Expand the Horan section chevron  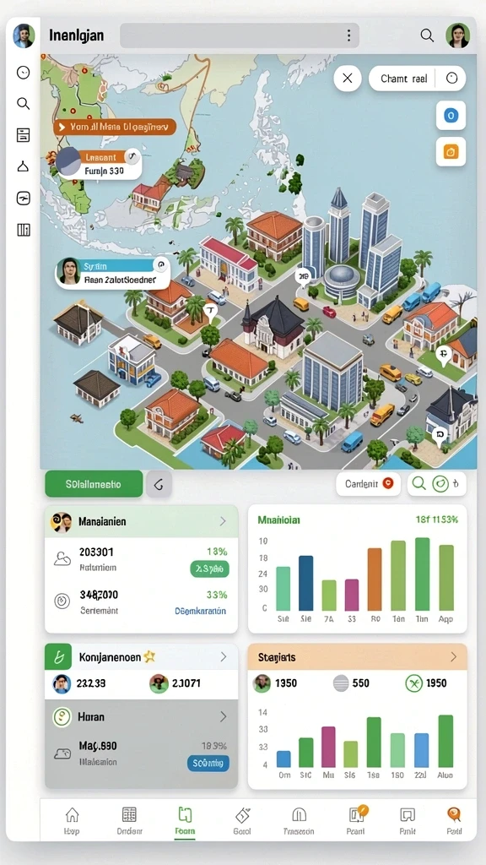click(224, 716)
